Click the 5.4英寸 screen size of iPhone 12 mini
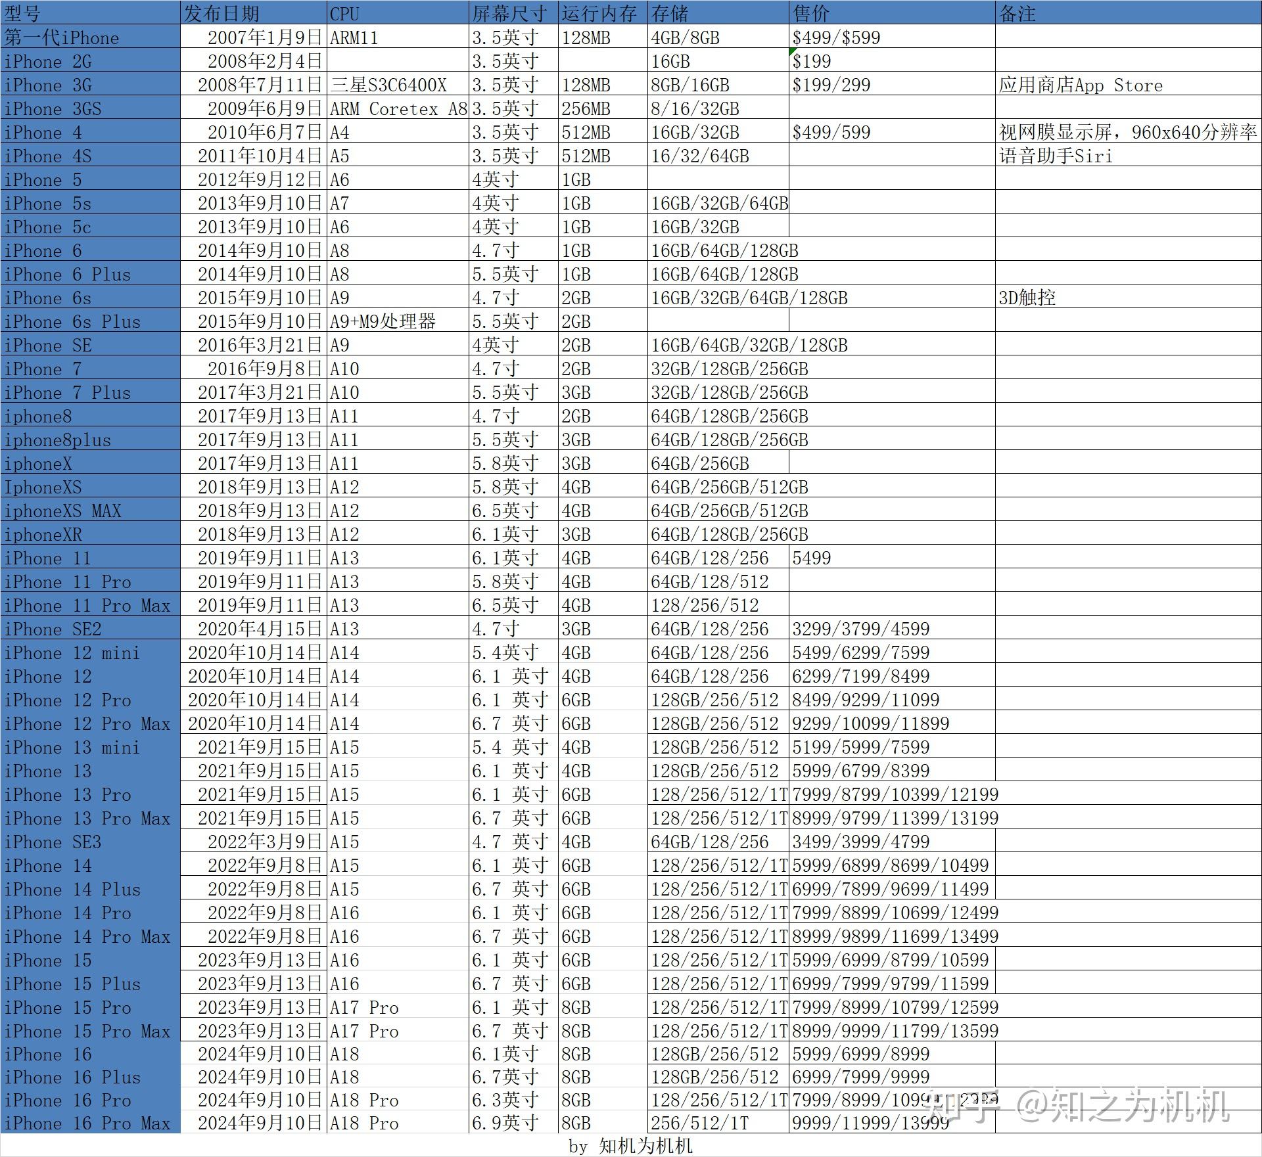Image resolution: width=1262 pixels, height=1157 pixels. click(514, 652)
